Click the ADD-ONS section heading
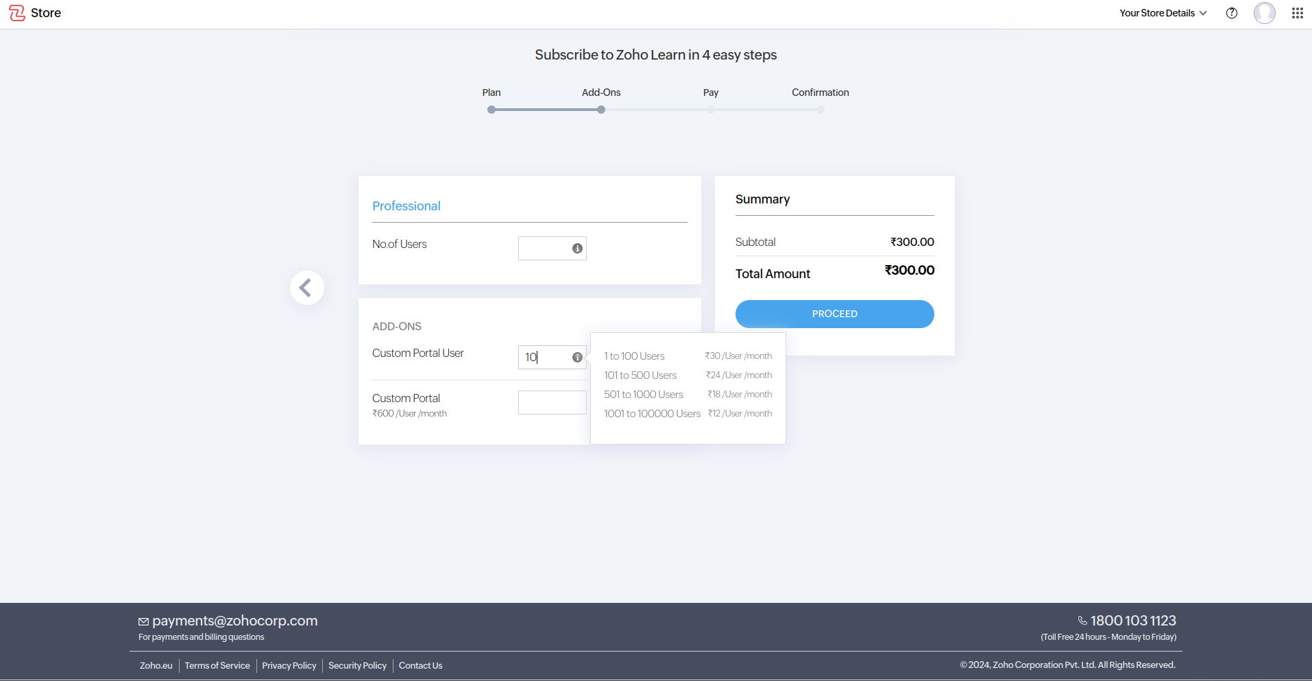1312x681 pixels. tap(397, 327)
